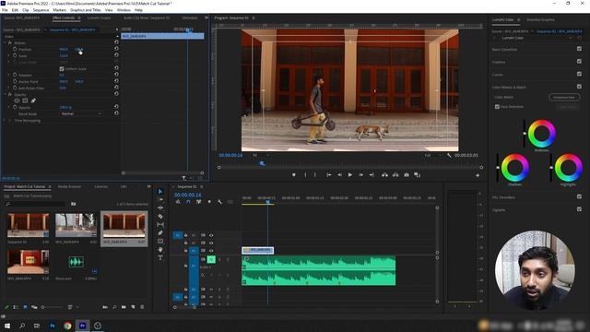Open Program Monitor button editor plus

(478, 175)
